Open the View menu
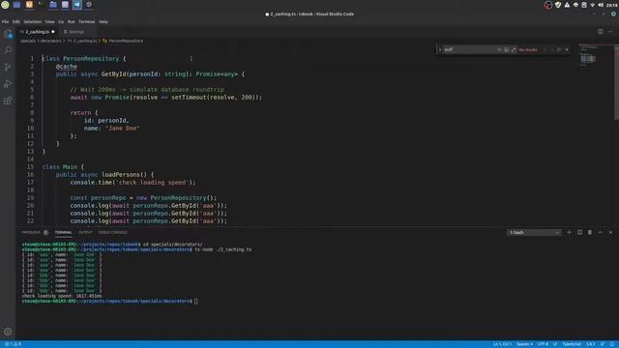 point(49,21)
